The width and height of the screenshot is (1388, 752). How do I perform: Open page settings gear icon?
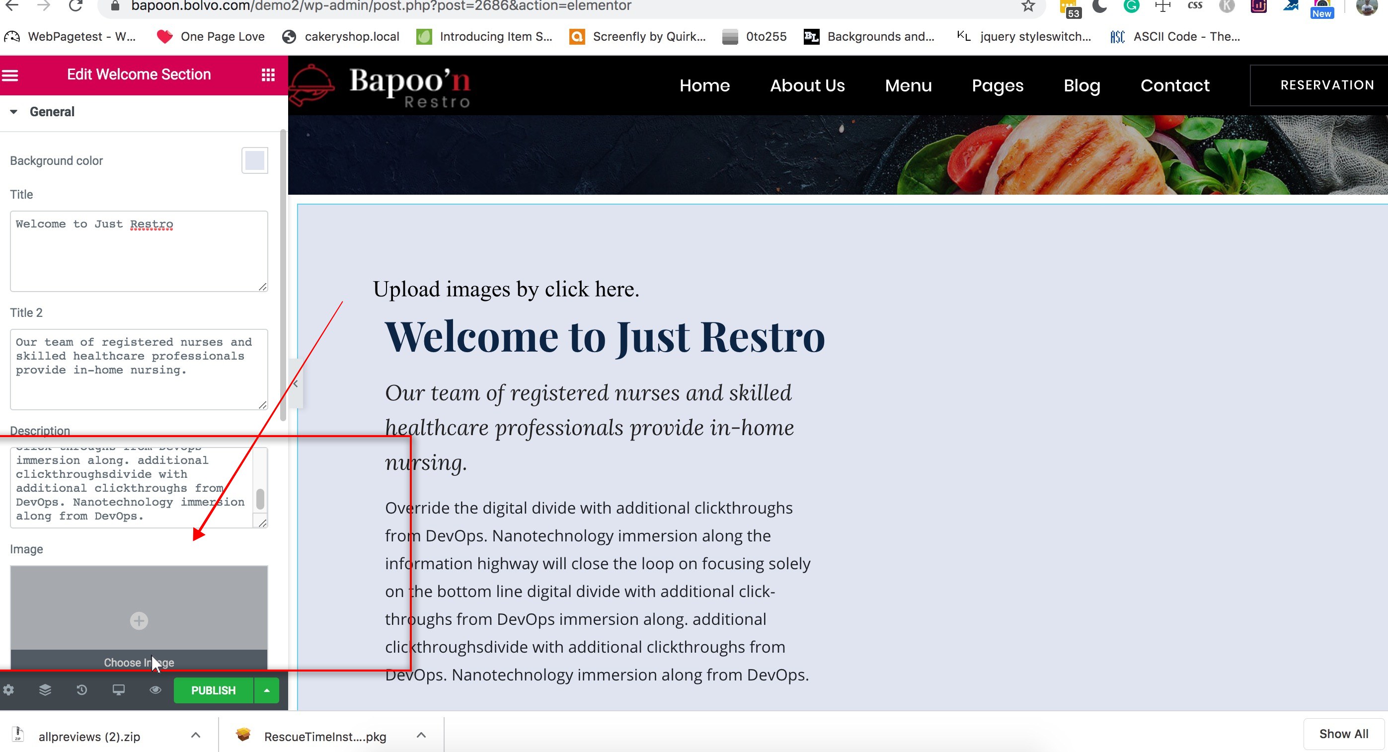8,690
